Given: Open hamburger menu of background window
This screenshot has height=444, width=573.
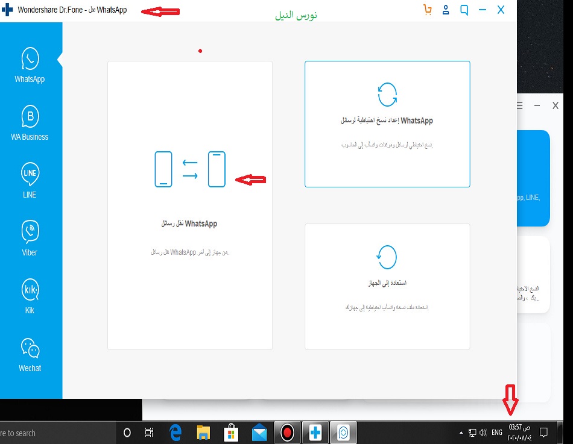Looking at the screenshot, I should tap(519, 105).
